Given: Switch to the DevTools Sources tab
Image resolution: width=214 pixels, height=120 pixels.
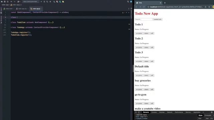Looking at the screenshot, I should pyautogui.click(x=162, y=112).
